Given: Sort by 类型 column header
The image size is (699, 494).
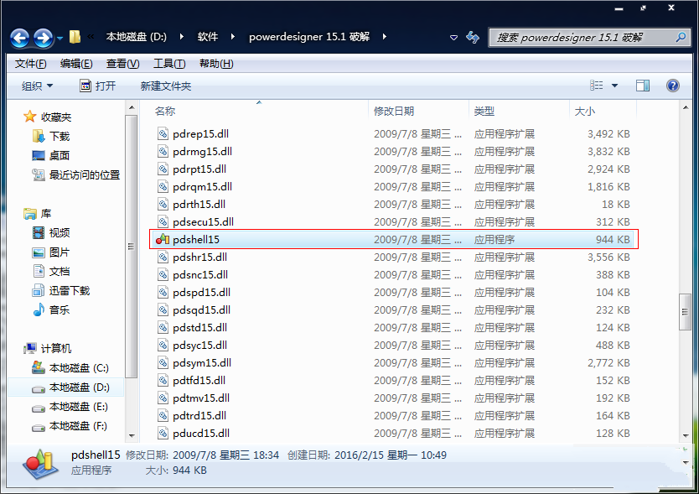Looking at the screenshot, I should (x=484, y=111).
